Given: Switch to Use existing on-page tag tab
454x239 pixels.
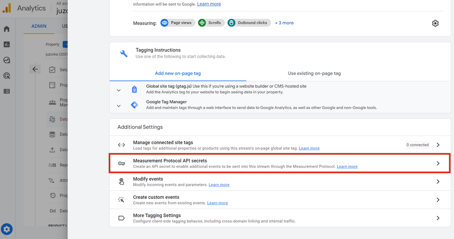Looking at the screenshot, I should 314,73.
